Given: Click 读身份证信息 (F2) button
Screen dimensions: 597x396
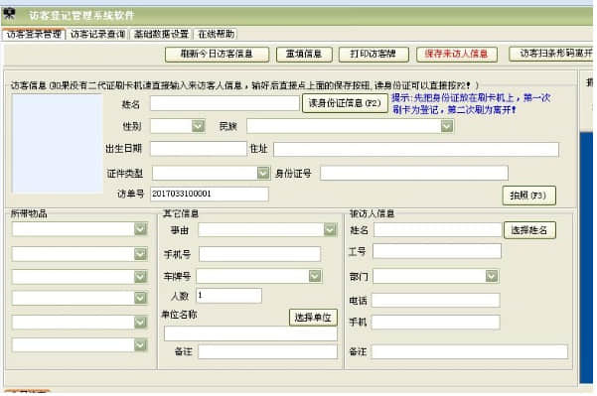Looking at the screenshot, I should tap(345, 103).
